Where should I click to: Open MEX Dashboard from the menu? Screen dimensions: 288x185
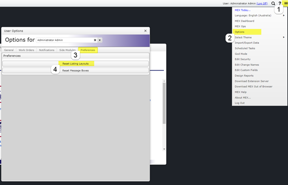[x=244, y=21]
